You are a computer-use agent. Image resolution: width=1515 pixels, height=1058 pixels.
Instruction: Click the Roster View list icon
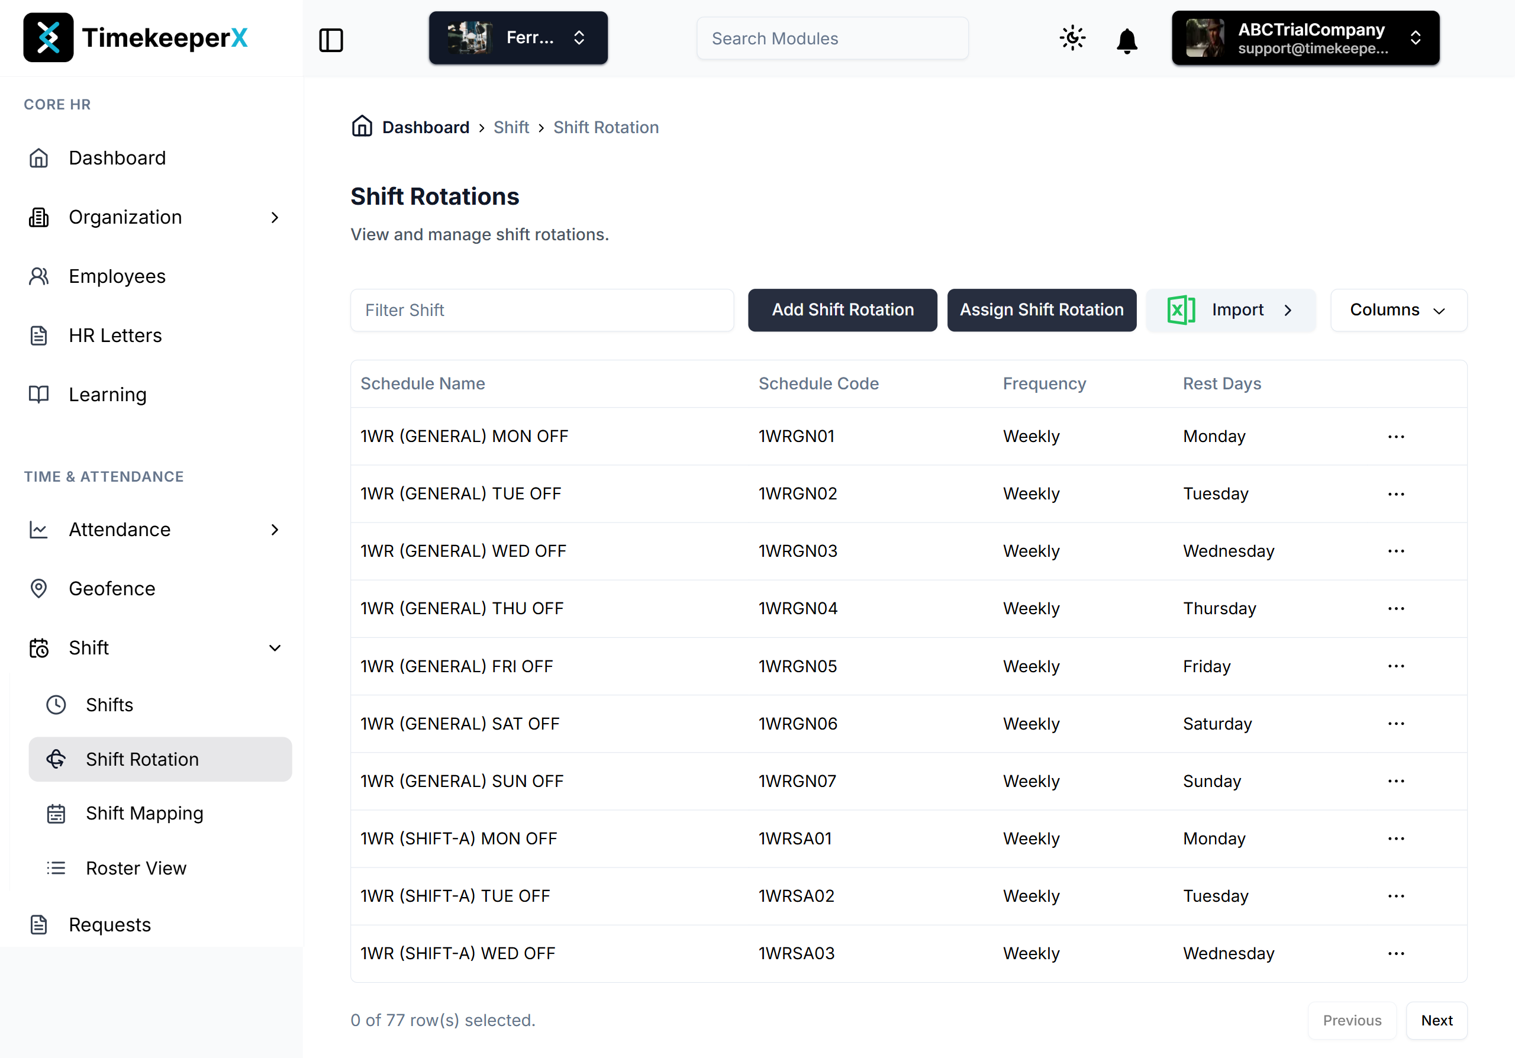(56, 868)
